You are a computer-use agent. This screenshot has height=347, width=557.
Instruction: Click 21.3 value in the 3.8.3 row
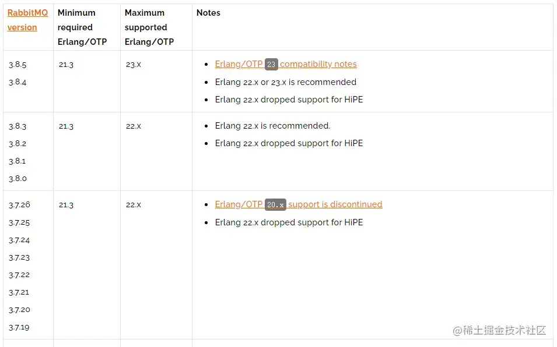coord(66,126)
